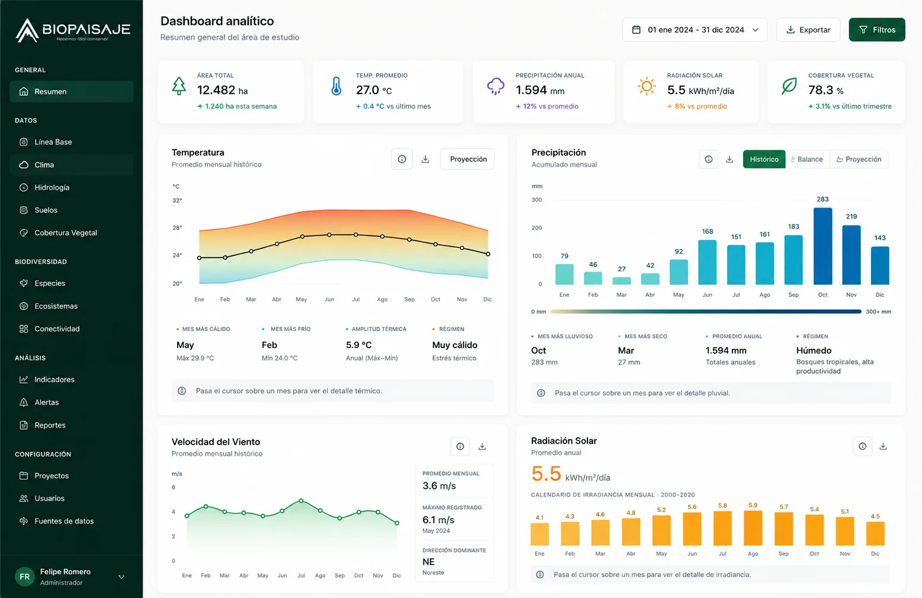Download the Temperatura chart

pos(425,159)
